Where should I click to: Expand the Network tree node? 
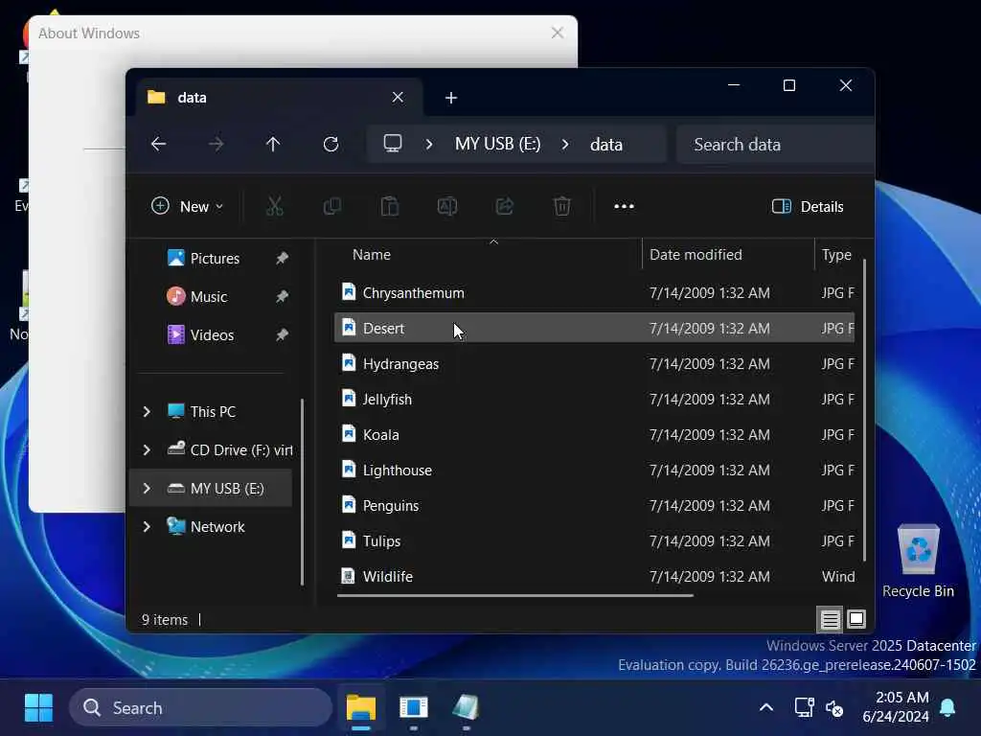147,526
